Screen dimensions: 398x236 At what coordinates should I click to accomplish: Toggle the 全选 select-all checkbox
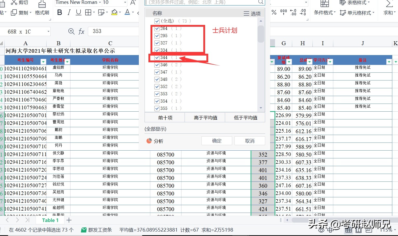(x=157, y=21)
